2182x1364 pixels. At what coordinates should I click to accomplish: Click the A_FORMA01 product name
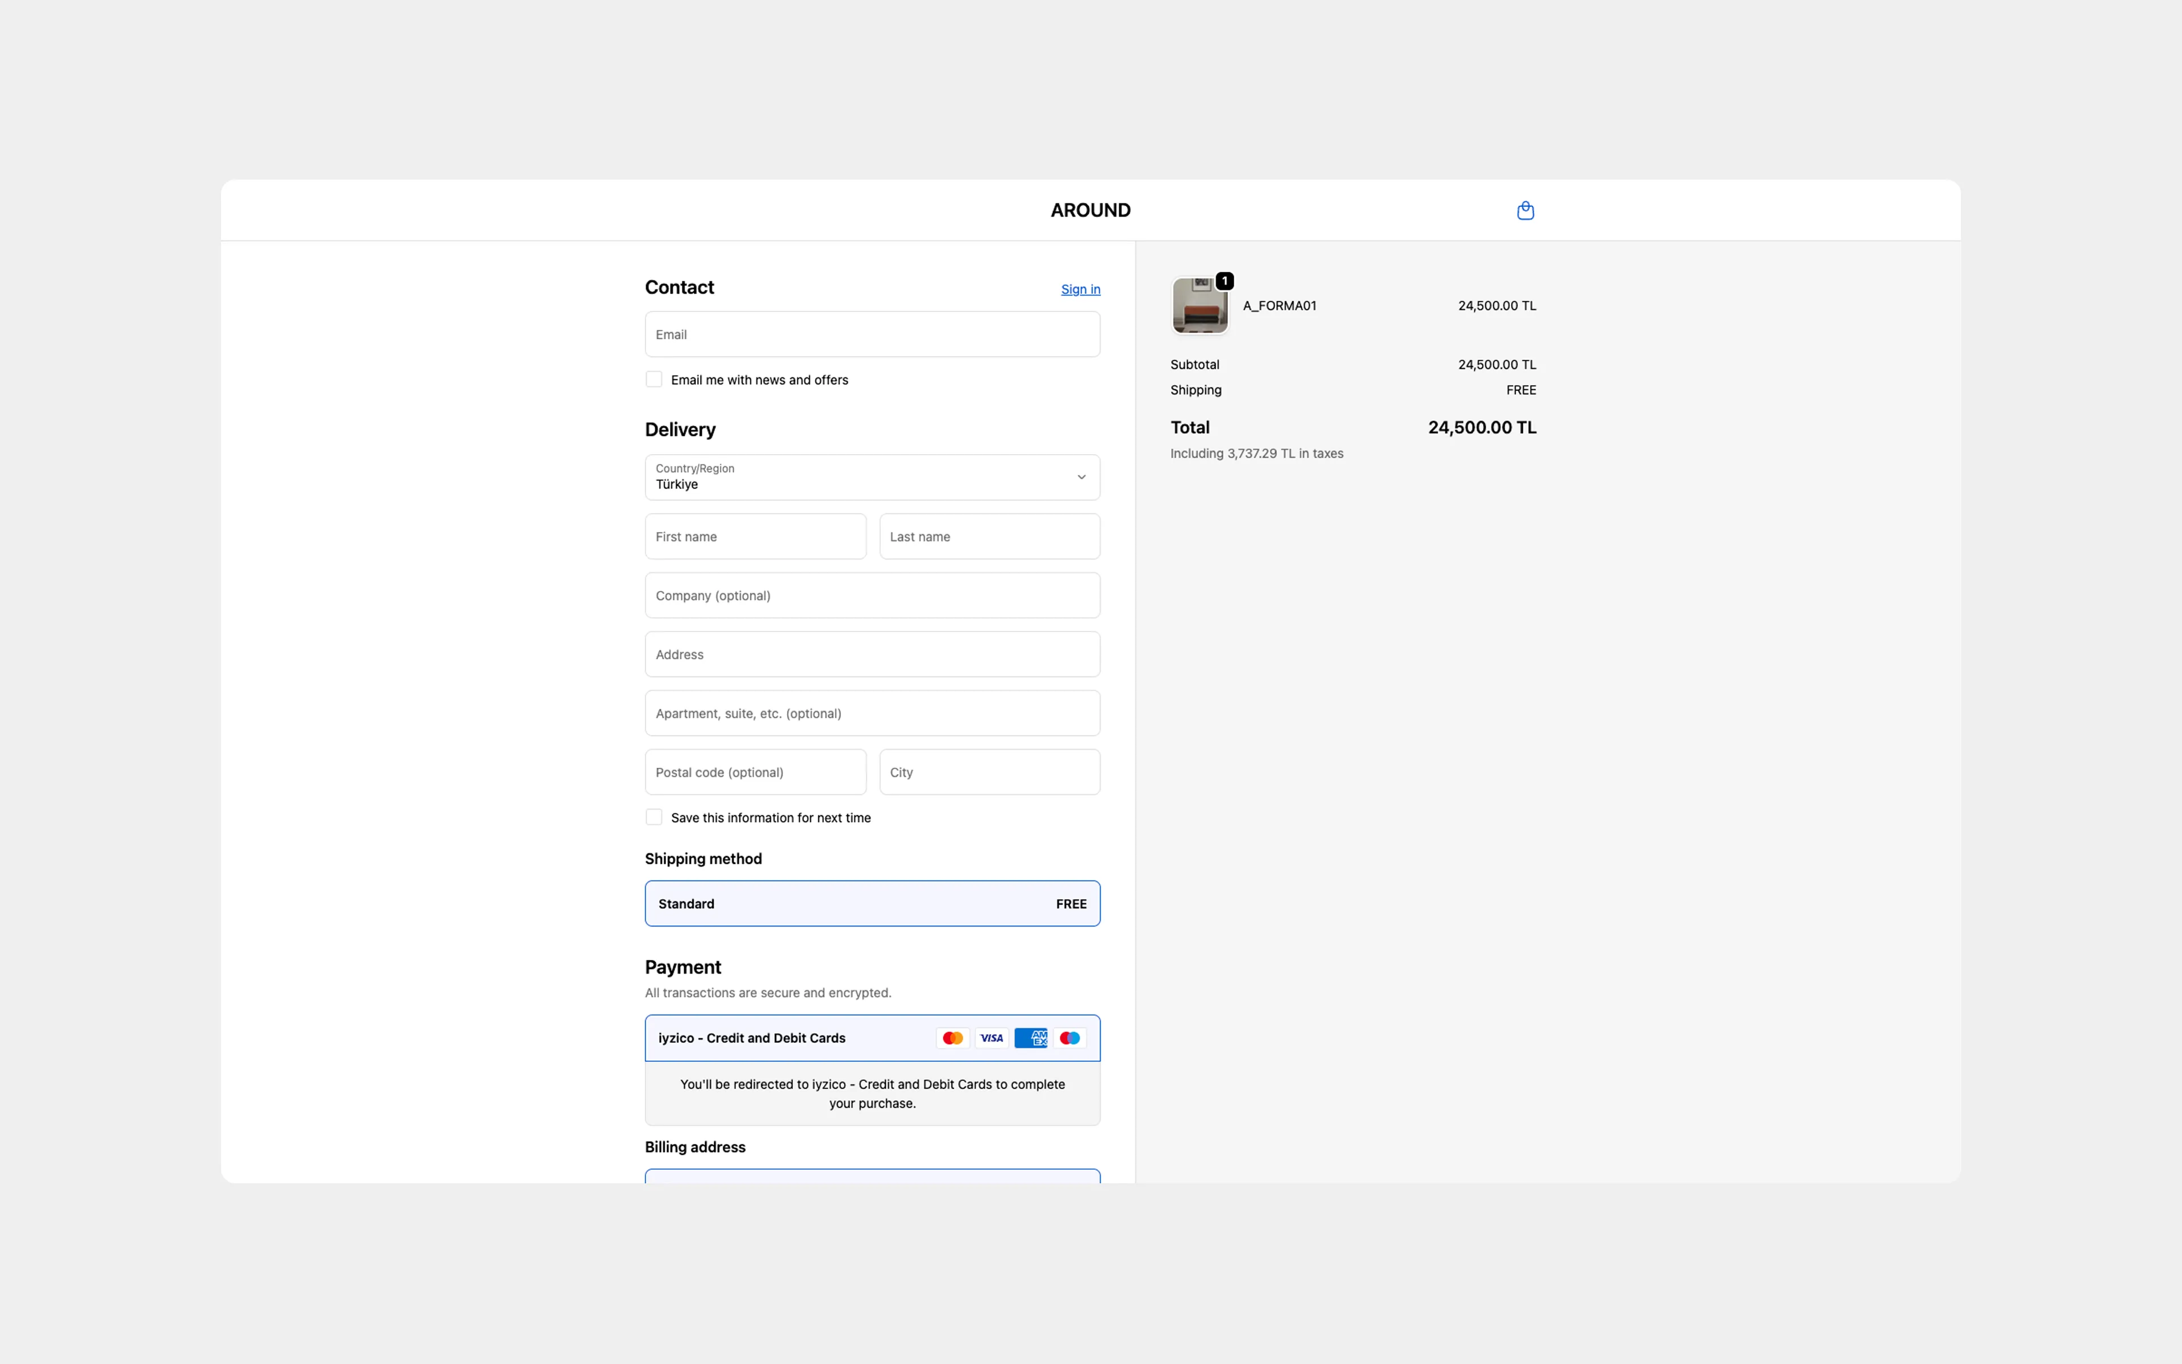pyautogui.click(x=1280, y=306)
